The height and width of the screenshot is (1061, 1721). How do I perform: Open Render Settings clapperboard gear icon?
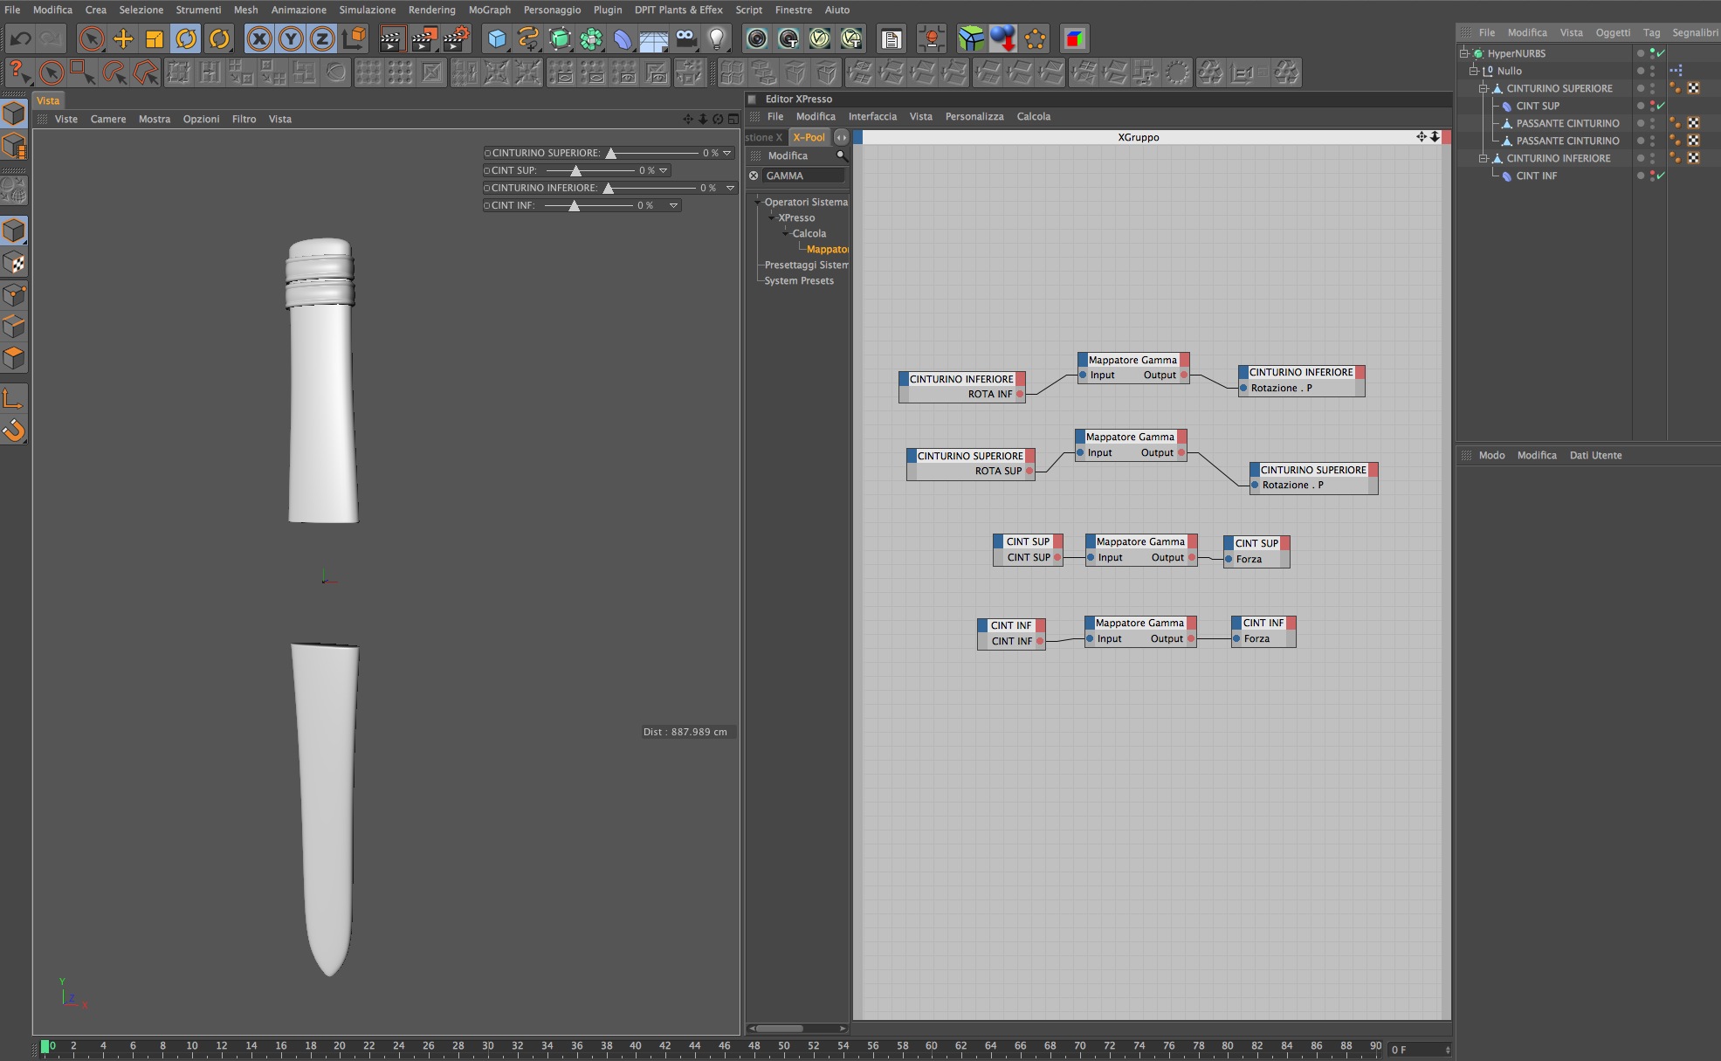click(x=457, y=38)
